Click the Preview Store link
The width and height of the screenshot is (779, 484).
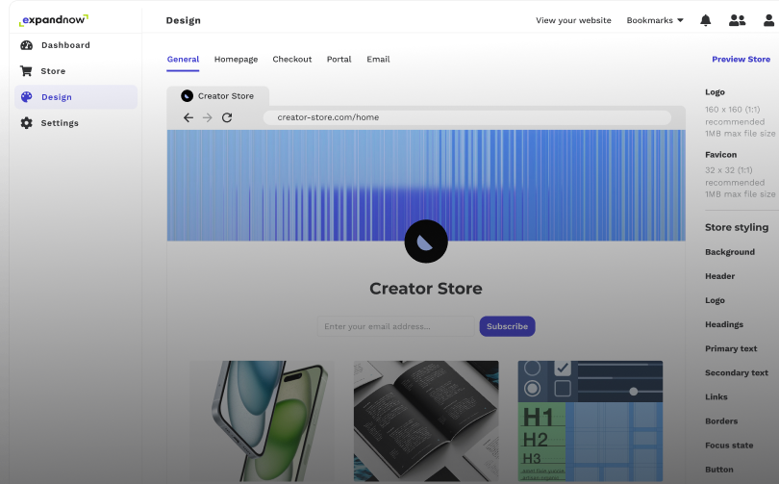pyautogui.click(x=741, y=60)
